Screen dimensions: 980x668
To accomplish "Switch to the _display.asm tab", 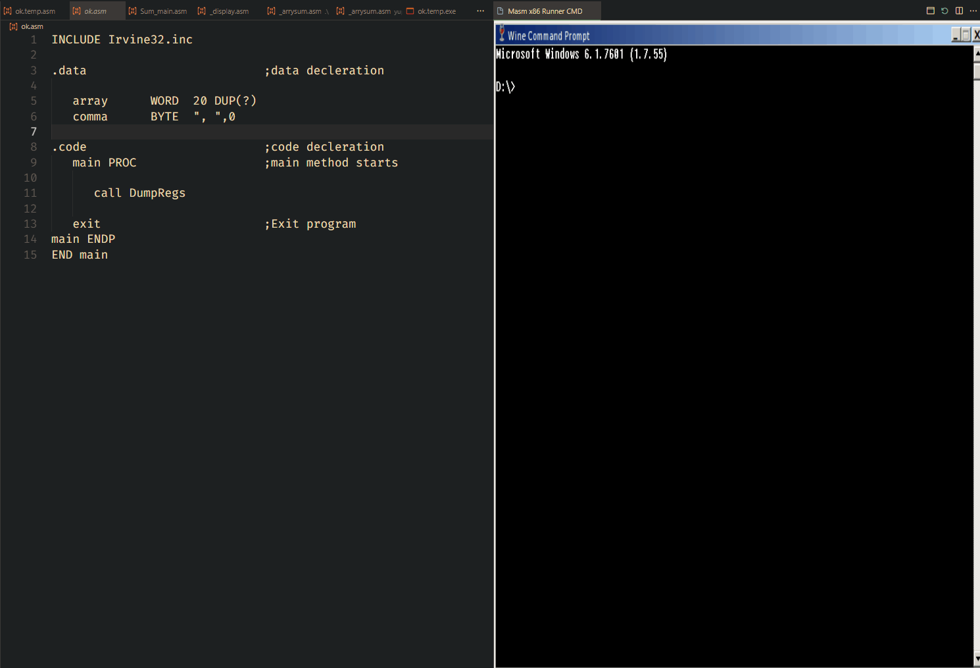I will 225,11.
